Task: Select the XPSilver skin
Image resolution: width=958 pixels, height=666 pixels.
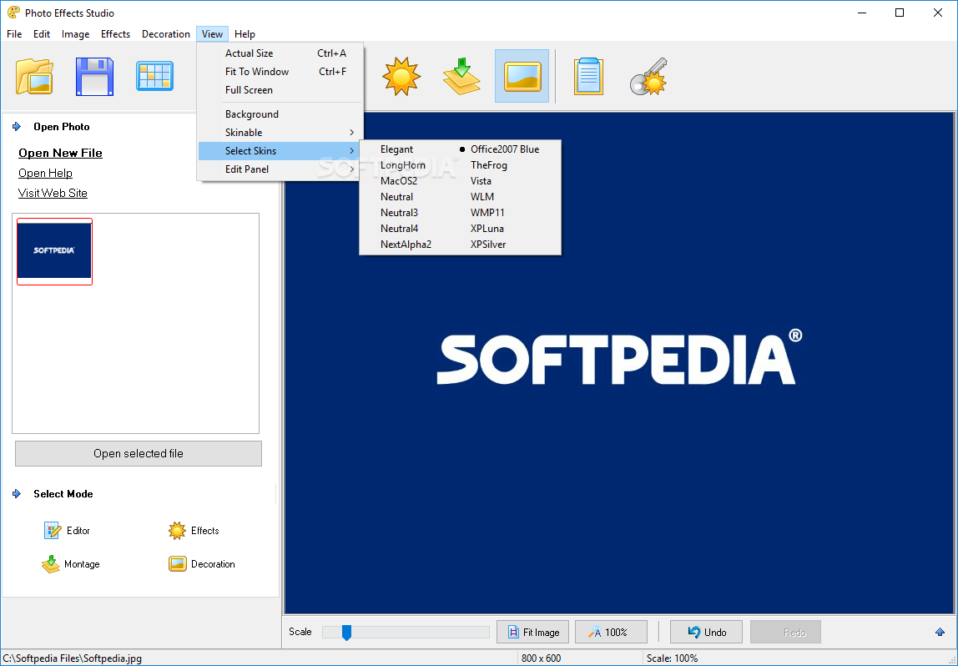Action: pos(488,245)
